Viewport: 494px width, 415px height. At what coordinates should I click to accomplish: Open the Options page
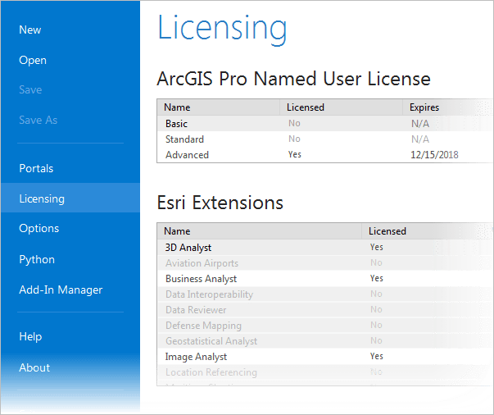[x=39, y=228]
